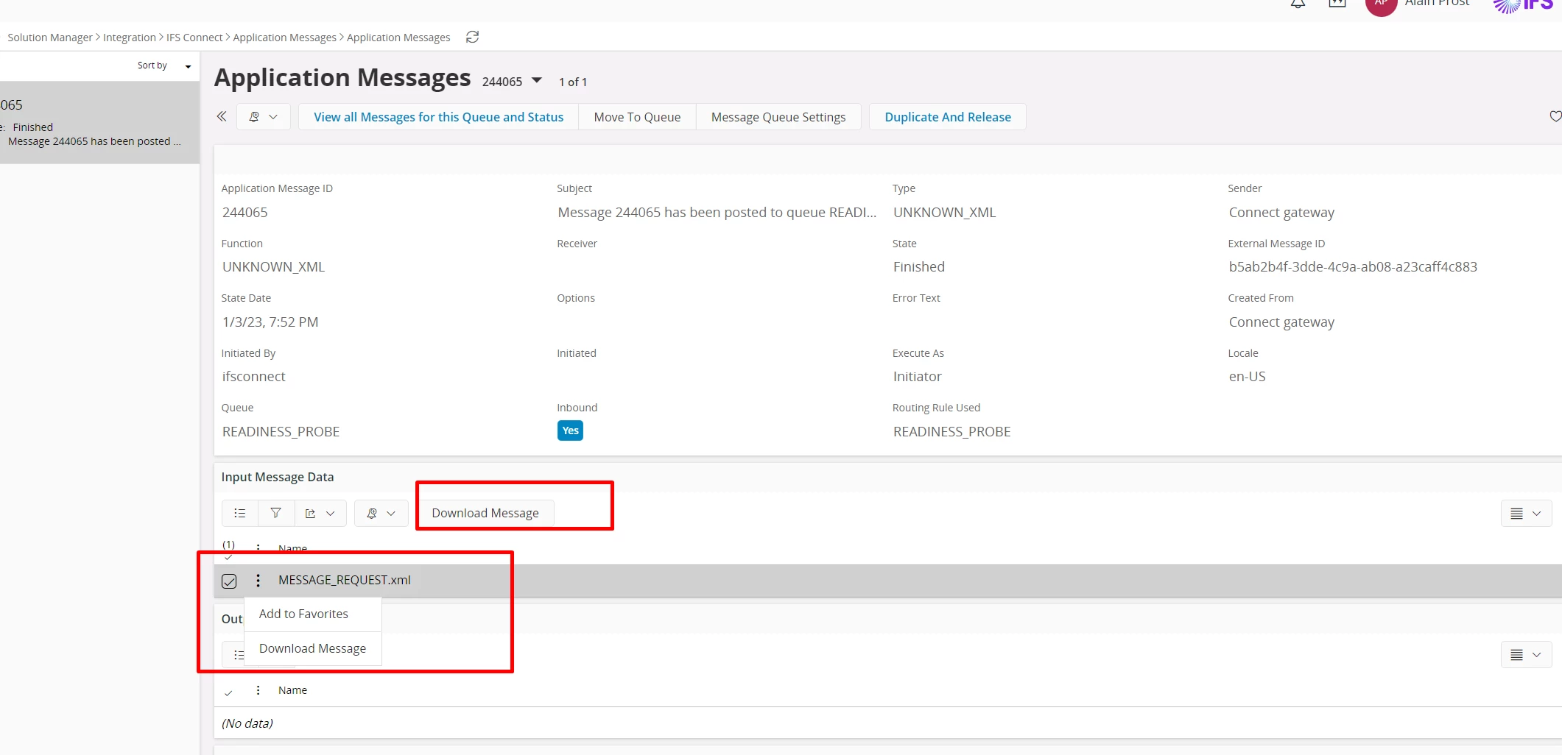
Task: Click Duplicate And Release button
Action: click(x=948, y=116)
